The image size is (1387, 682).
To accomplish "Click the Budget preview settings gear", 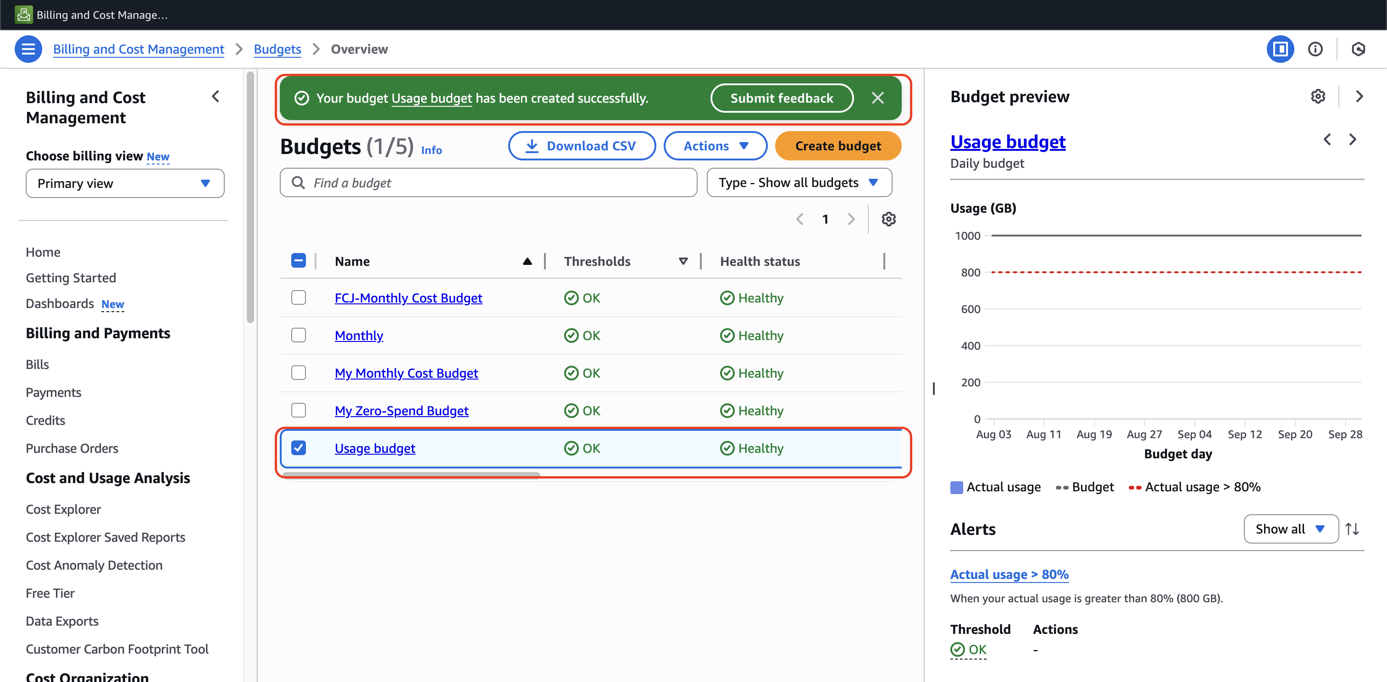I will pos(1318,96).
